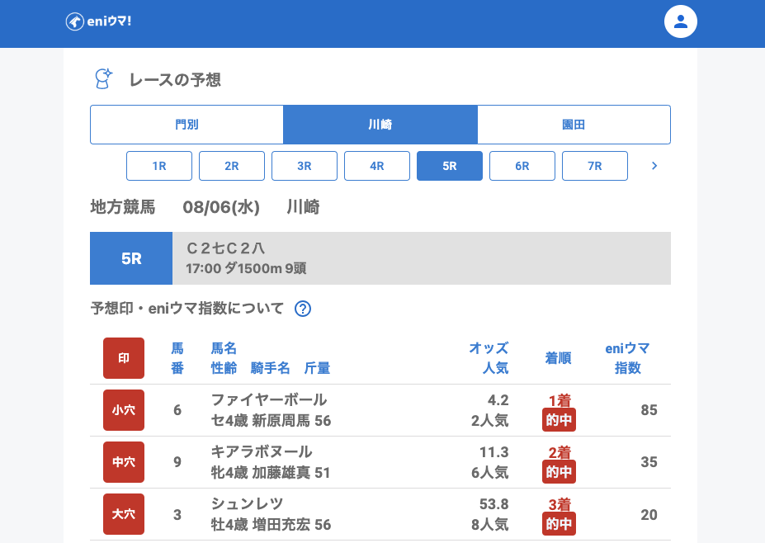Image resolution: width=765 pixels, height=543 pixels.
Task: Click the red 印 column header badge
Action: (x=124, y=358)
